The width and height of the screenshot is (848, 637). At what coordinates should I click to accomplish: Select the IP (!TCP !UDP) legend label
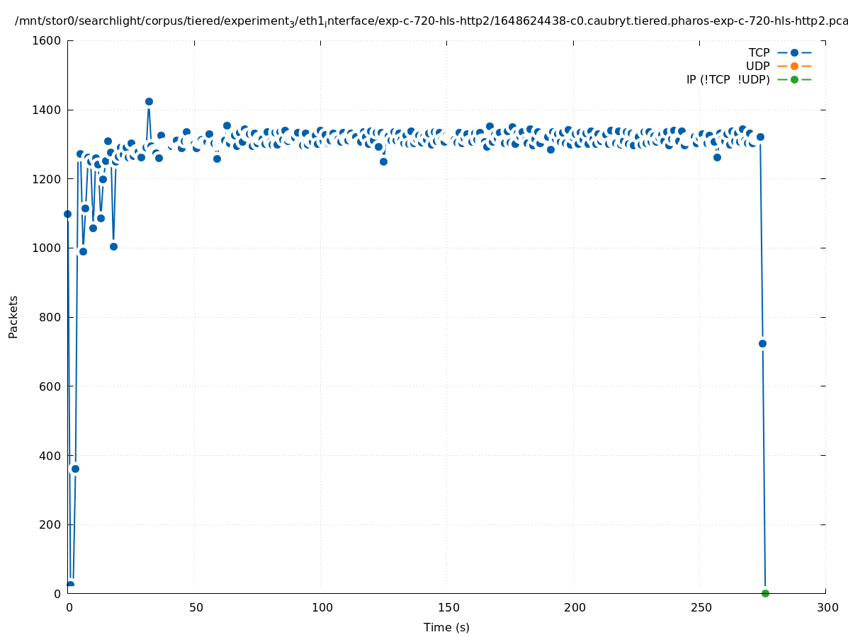[x=728, y=79]
